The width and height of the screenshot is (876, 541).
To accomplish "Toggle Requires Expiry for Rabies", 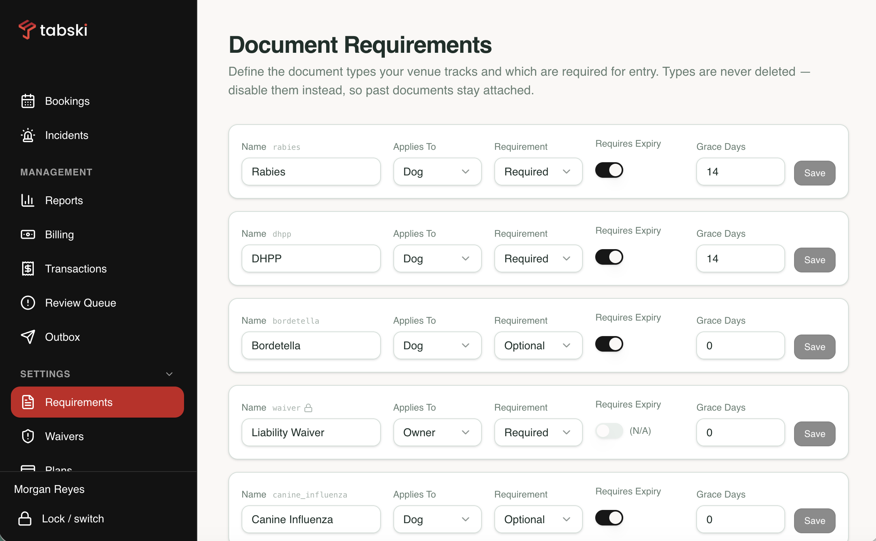I will click(x=609, y=170).
